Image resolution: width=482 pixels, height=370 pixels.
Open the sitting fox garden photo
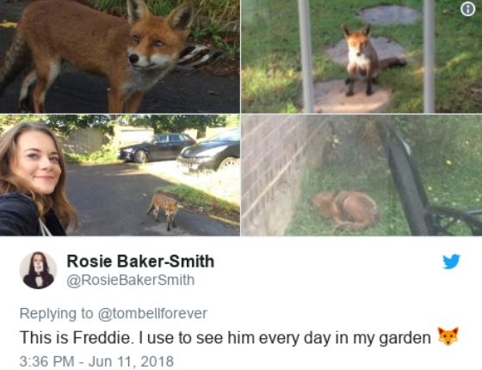tap(361, 57)
